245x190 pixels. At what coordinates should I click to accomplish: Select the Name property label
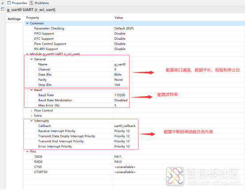(x=43, y=65)
